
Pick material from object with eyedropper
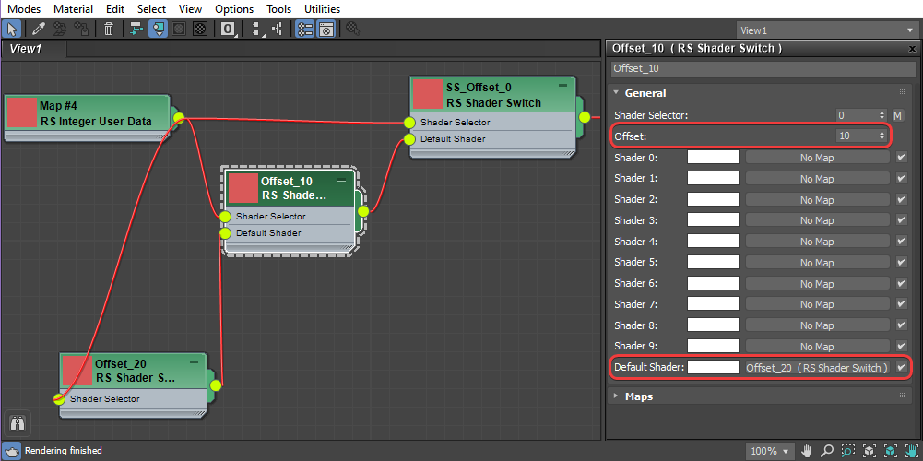click(x=38, y=29)
